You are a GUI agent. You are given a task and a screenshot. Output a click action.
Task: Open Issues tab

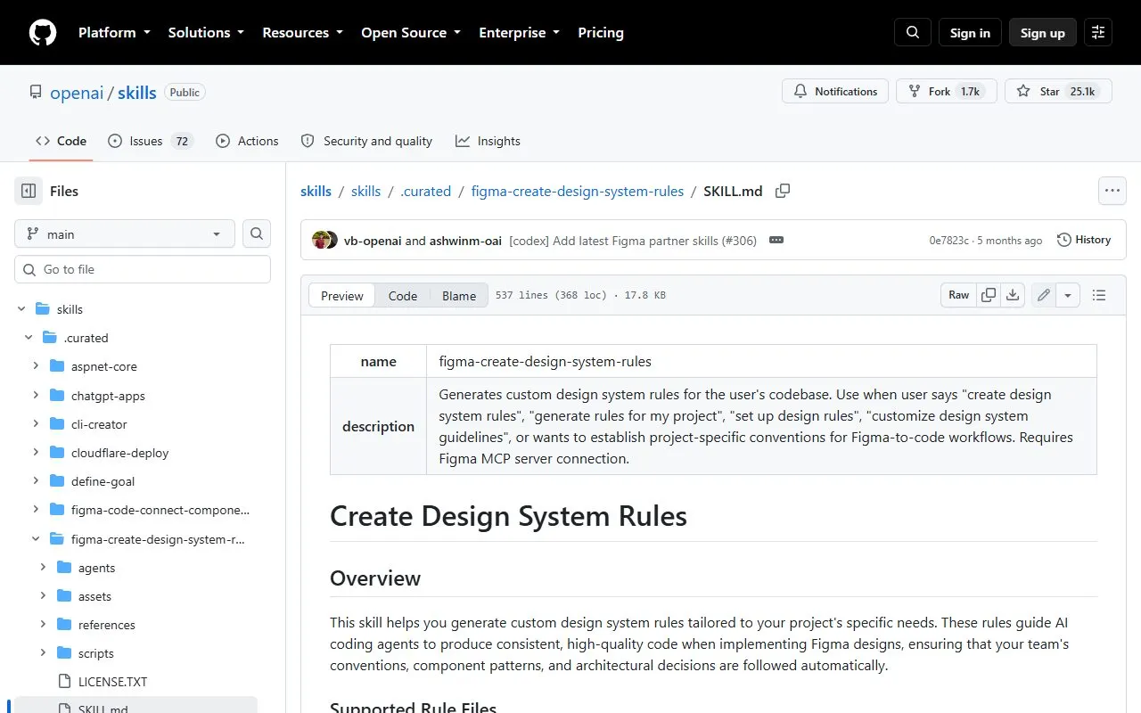(x=151, y=141)
